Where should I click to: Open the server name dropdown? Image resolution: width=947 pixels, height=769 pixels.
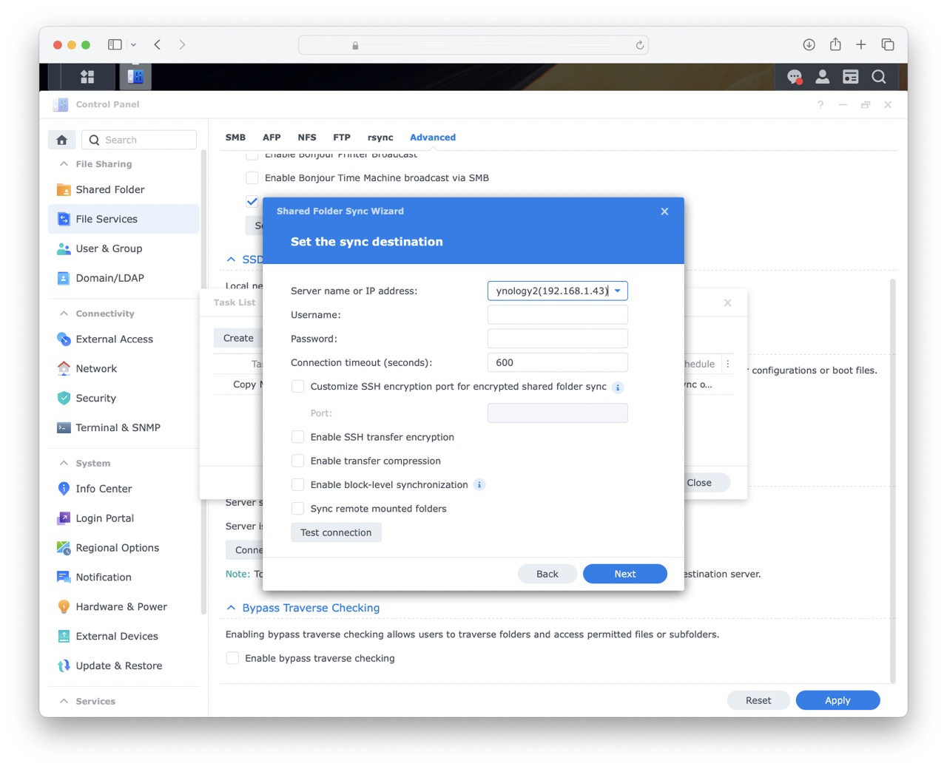click(618, 291)
